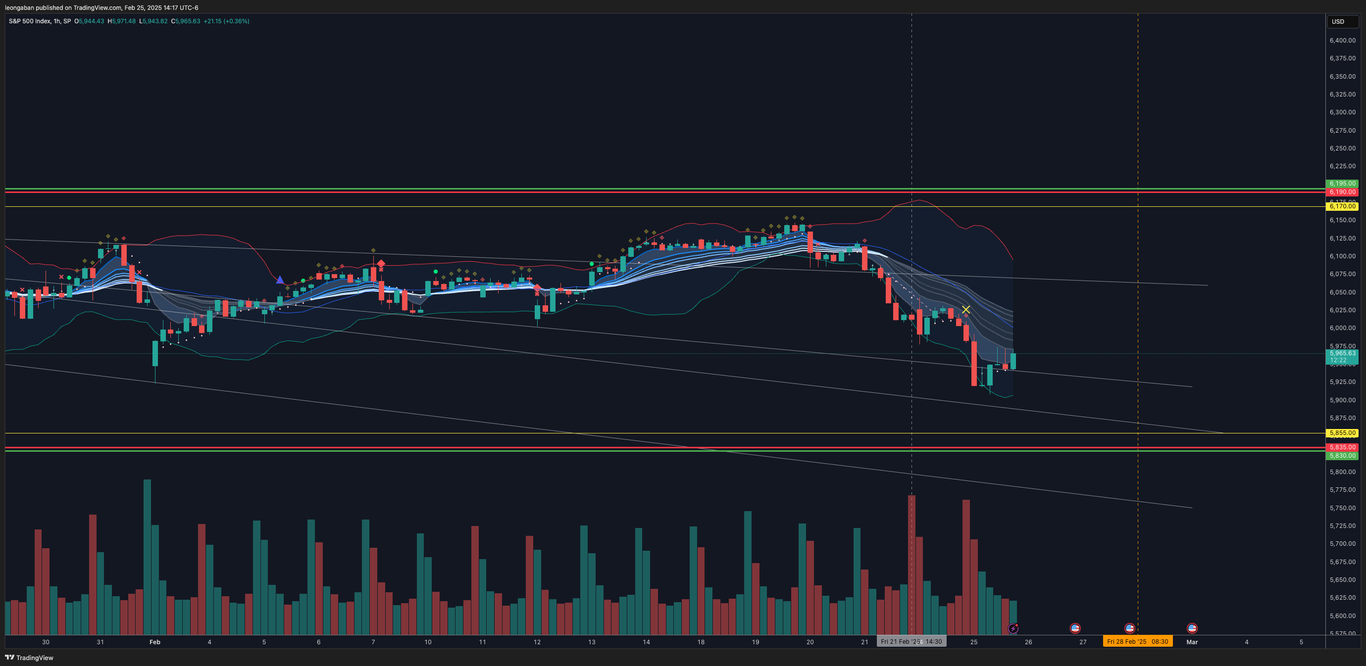The image size is (1366, 666).
Task: Click the large red diamond marker near Feb 7
Action: pos(381,263)
